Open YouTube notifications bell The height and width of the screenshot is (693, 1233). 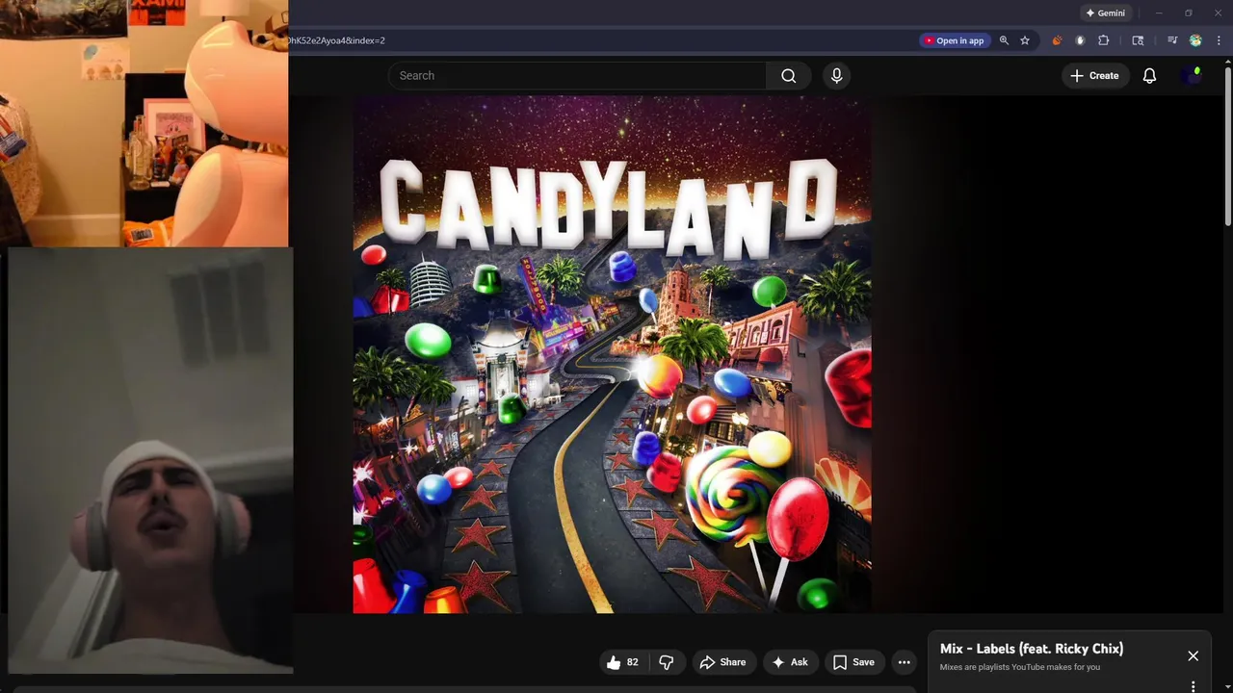pyautogui.click(x=1149, y=76)
